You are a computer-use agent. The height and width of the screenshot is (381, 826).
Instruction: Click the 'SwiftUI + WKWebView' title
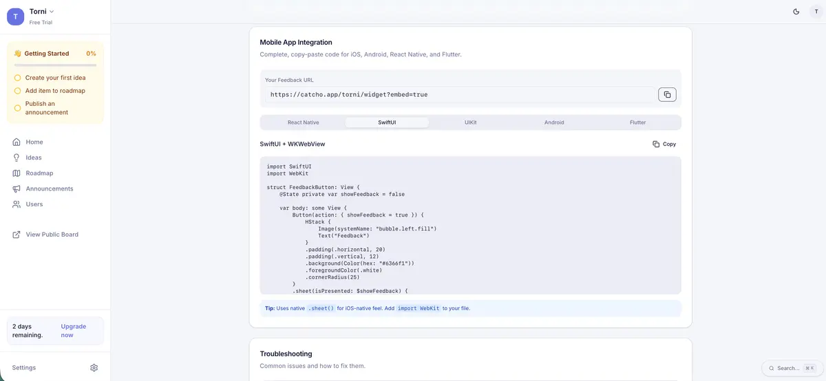pos(293,144)
